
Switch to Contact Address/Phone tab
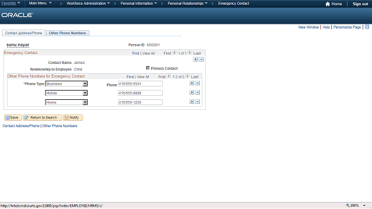[23, 33]
